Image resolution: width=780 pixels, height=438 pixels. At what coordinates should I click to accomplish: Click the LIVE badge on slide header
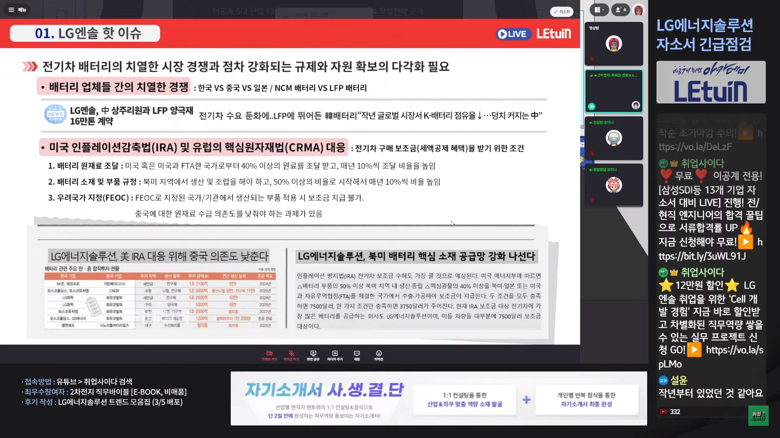click(x=513, y=34)
